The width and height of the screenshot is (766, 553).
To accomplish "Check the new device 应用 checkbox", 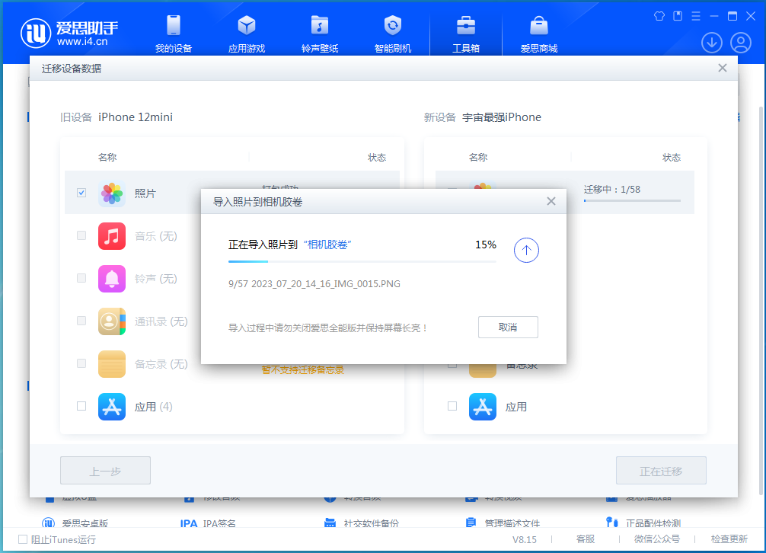I will pyautogui.click(x=452, y=406).
